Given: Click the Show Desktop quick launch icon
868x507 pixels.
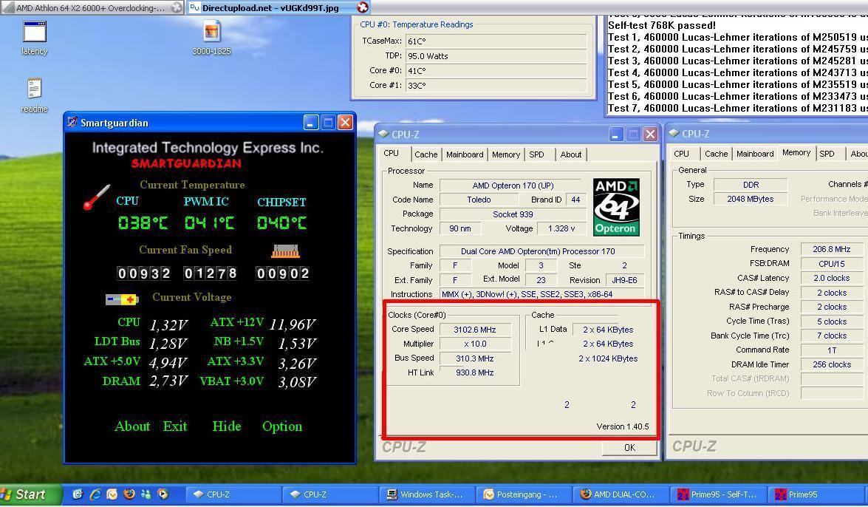Looking at the screenshot, I should tap(78, 494).
